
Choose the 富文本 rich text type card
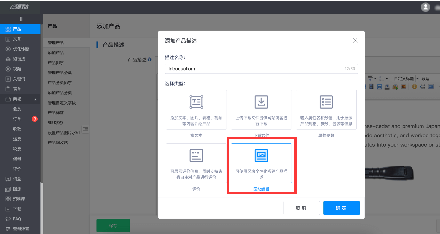(x=196, y=109)
